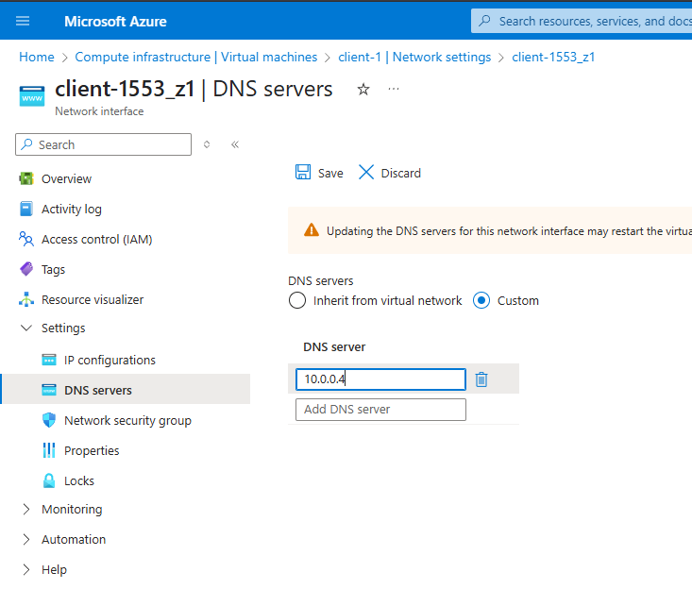692x606 pixels.
Task: Click the network interface resource icon
Action: tap(32, 95)
